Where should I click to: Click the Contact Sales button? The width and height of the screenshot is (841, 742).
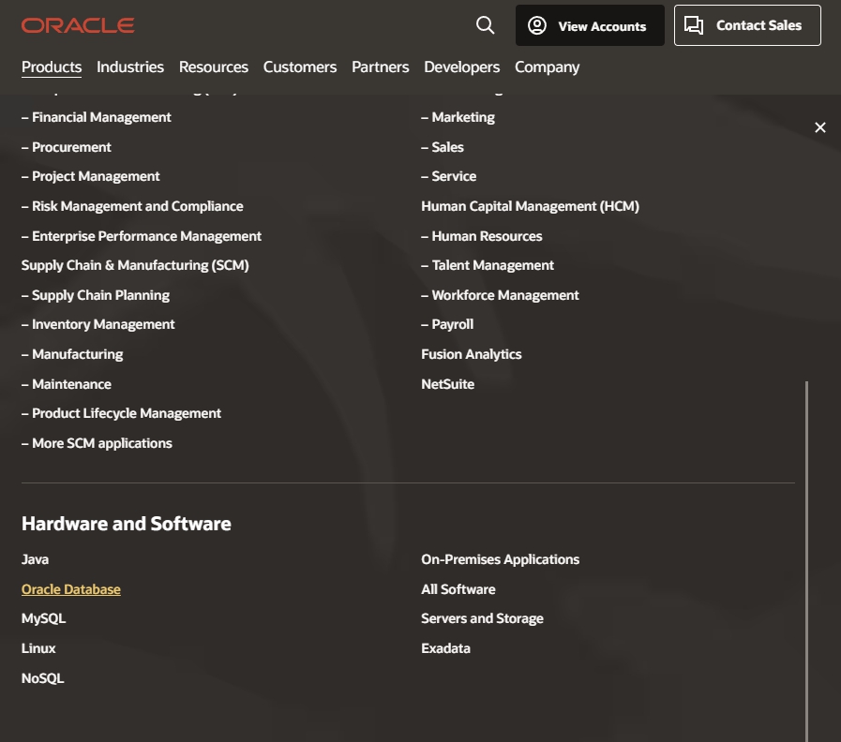click(x=747, y=25)
